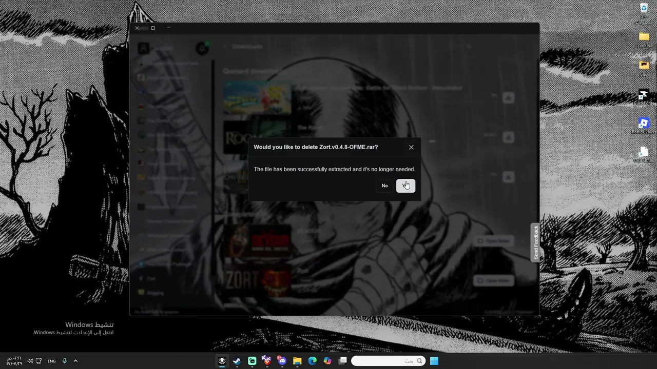Open Brave browser from the taskbar
This screenshot has width=657, height=369.
(x=267, y=361)
